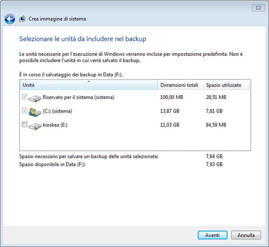Click the system image wizard icon

tap(23, 19)
